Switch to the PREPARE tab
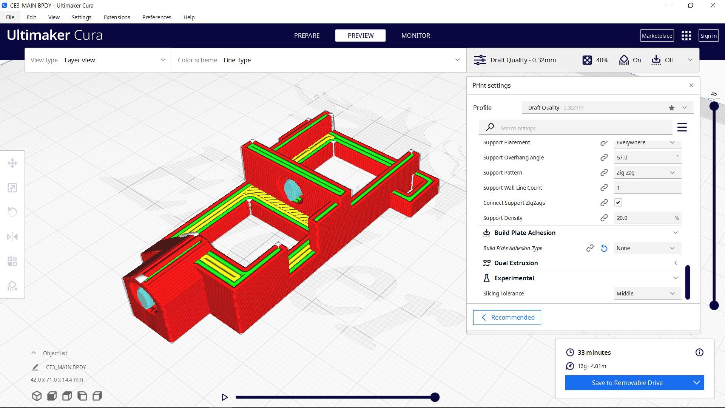725x408 pixels. click(x=307, y=36)
